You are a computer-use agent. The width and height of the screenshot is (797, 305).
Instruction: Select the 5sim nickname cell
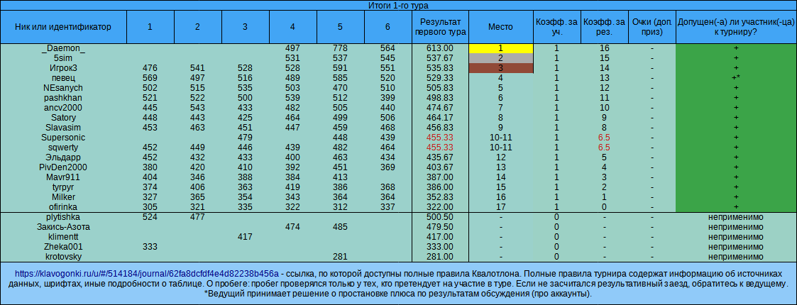63,58
